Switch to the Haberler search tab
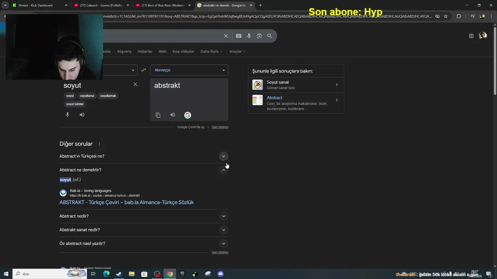This screenshot has width=497, height=279. coord(145,52)
